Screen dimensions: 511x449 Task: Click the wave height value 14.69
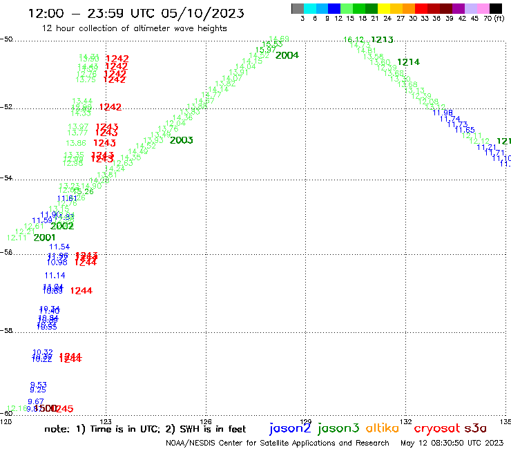(x=279, y=39)
